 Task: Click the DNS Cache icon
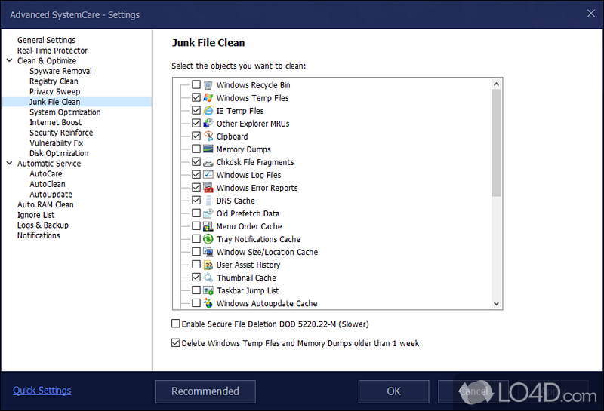[208, 201]
